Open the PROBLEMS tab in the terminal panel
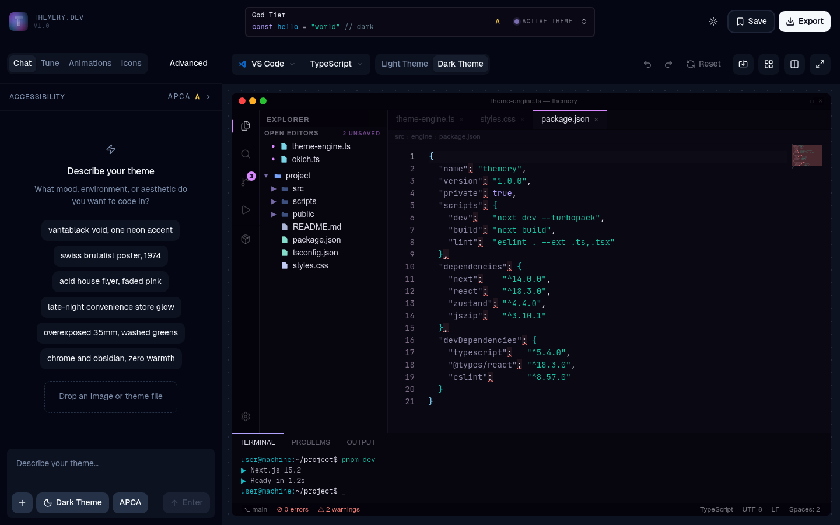This screenshot has height=525, width=840. click(x=311, y=442)
